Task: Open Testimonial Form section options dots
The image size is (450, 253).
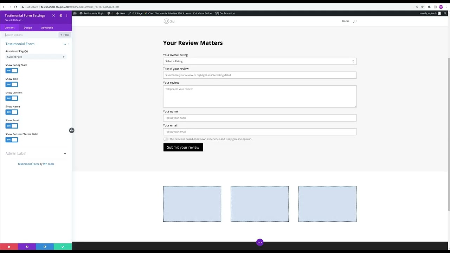Action: [x=69, y=44]
